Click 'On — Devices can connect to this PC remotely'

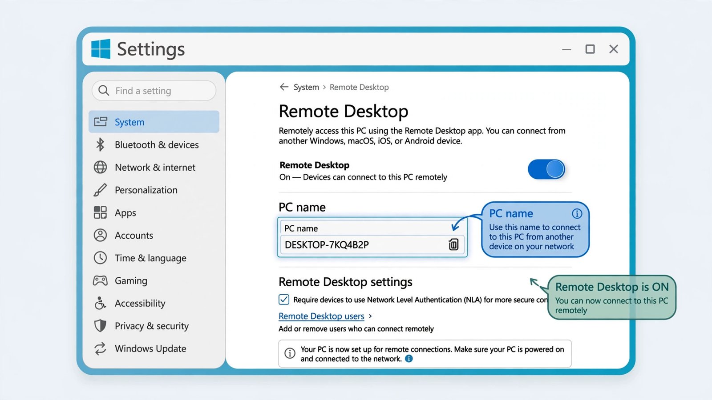tap(363, 177)
